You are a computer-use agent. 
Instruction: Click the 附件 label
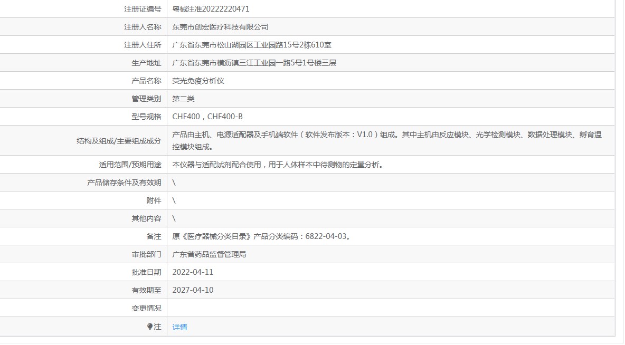pos(154,200)
